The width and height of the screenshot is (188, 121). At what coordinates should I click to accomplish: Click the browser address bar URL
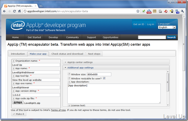click(58, 11)
